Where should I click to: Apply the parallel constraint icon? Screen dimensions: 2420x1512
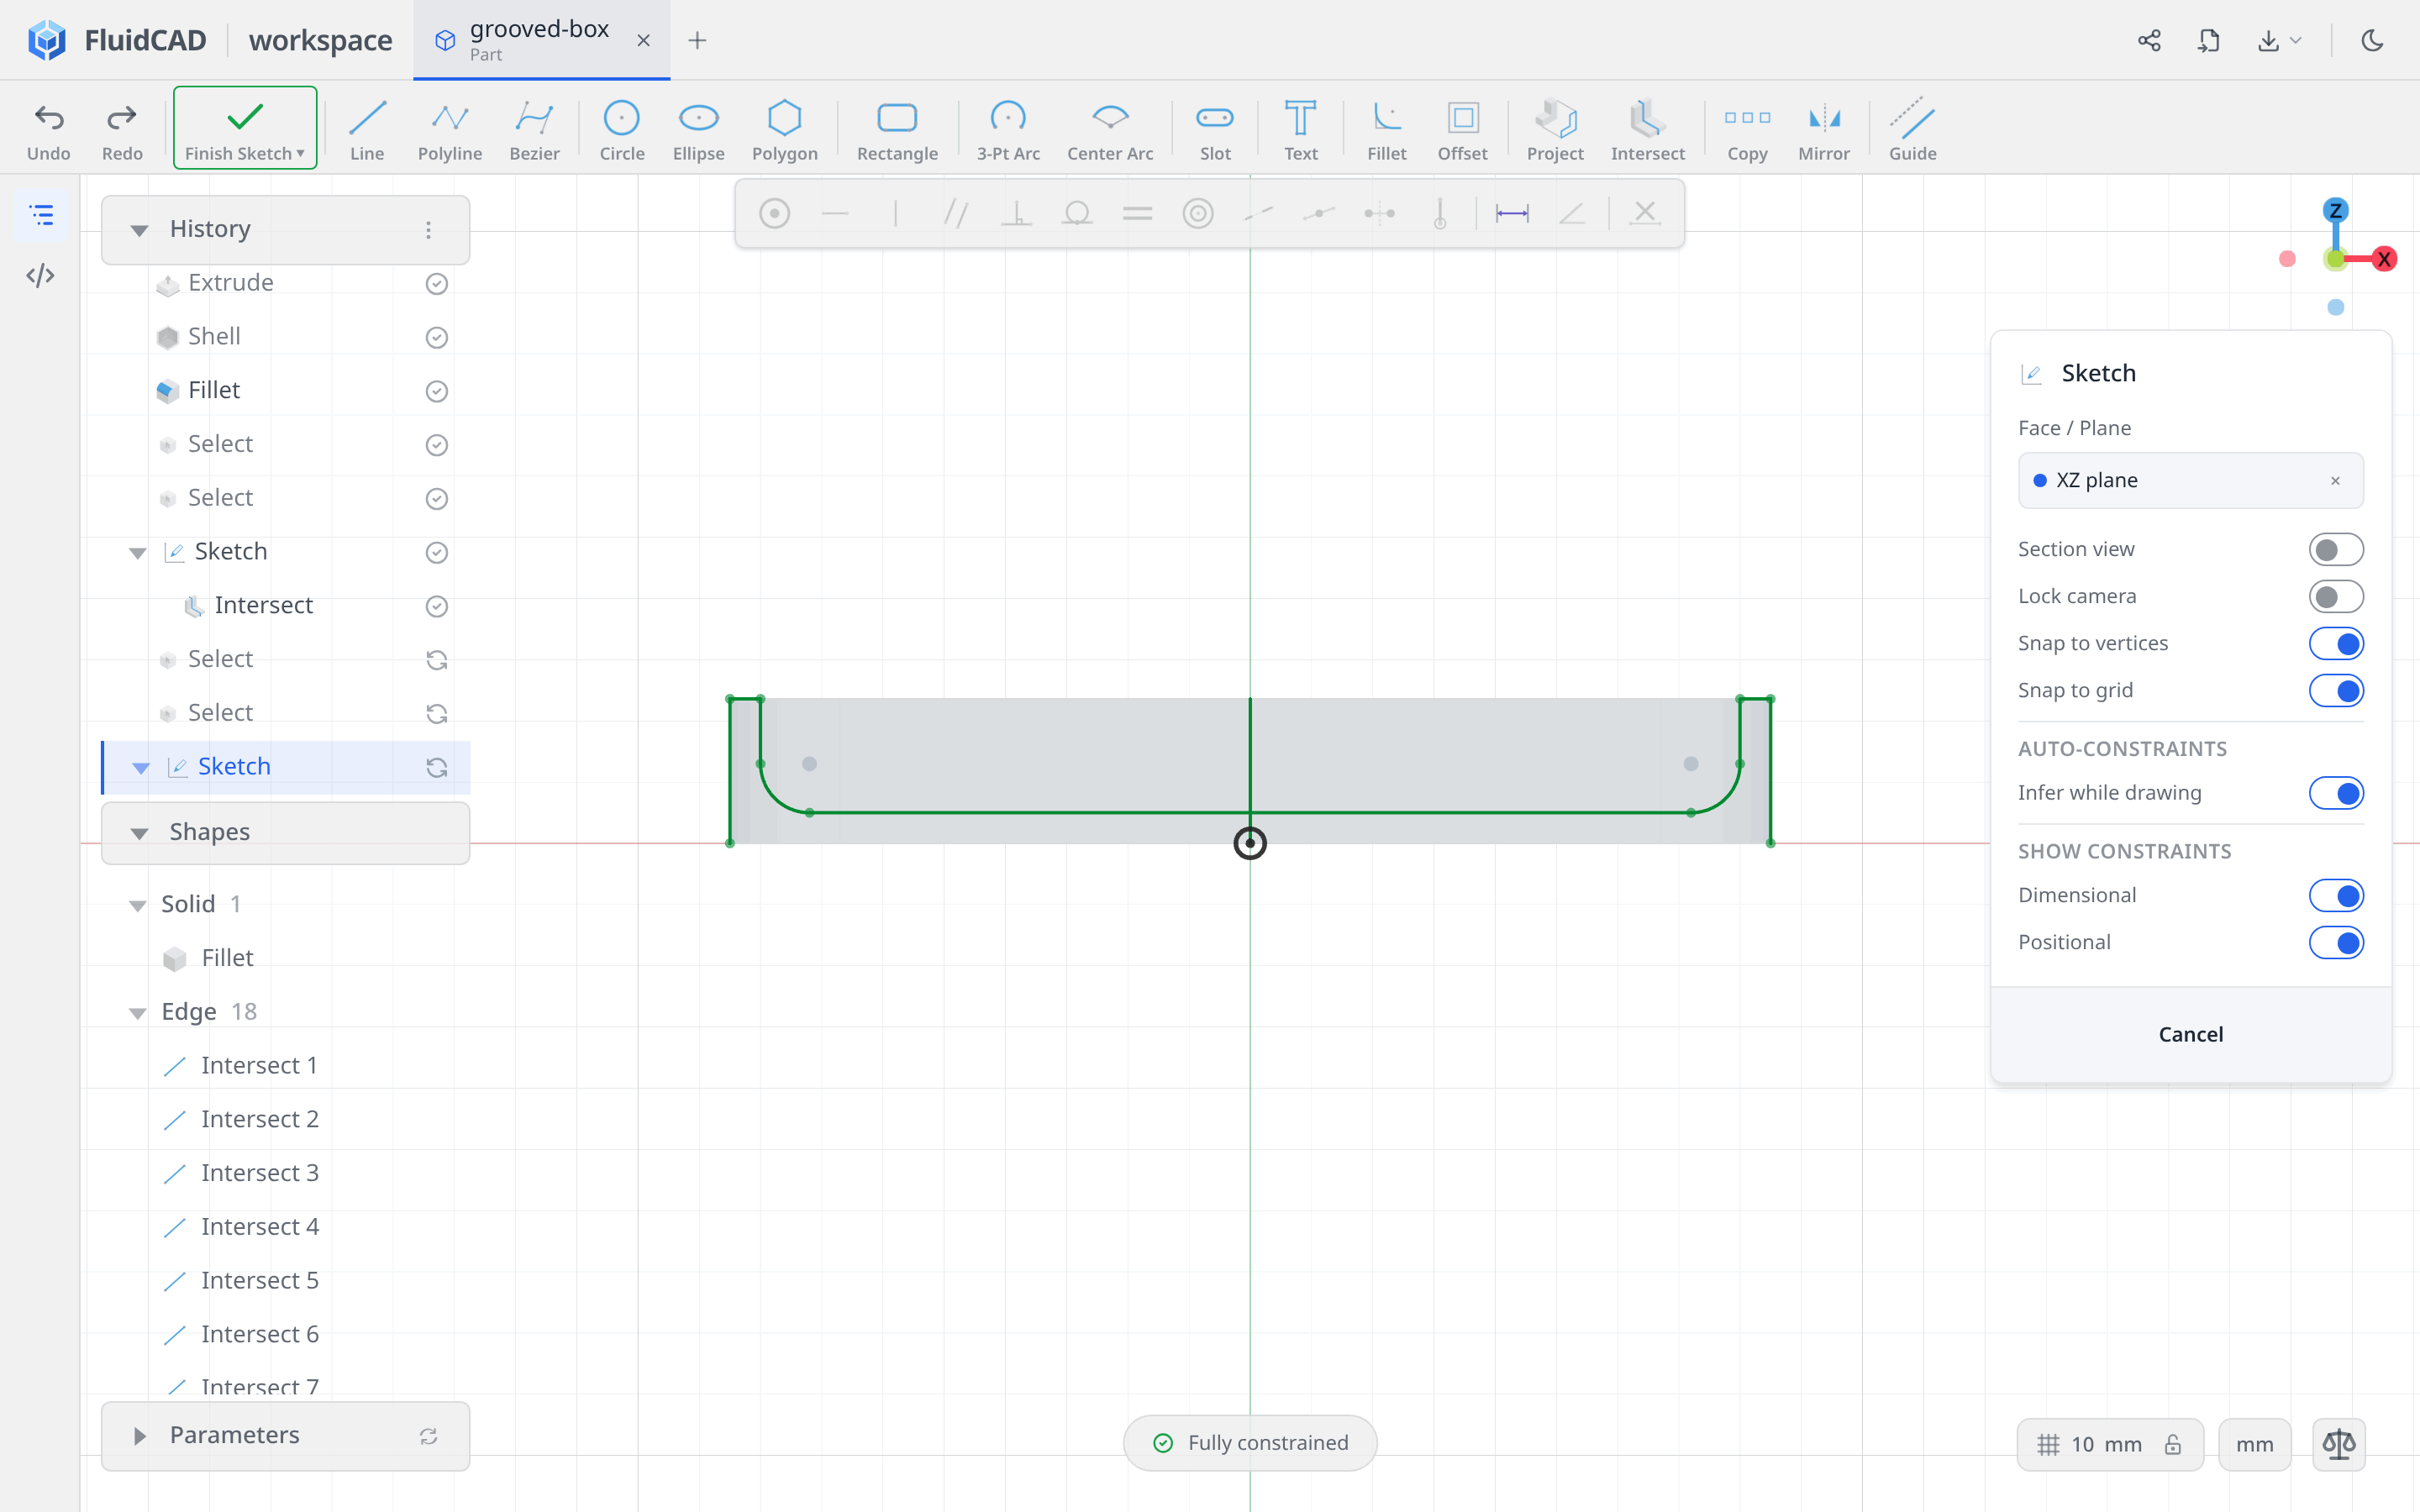point(956,213)
